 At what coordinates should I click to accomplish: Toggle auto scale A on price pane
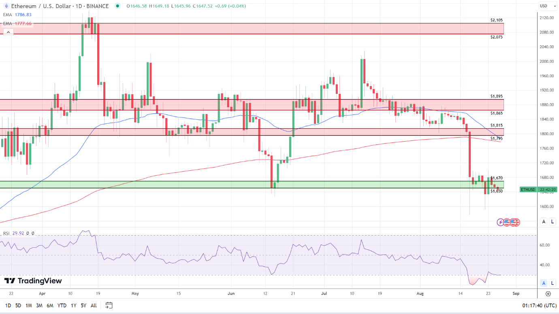[x=544, y=221]
